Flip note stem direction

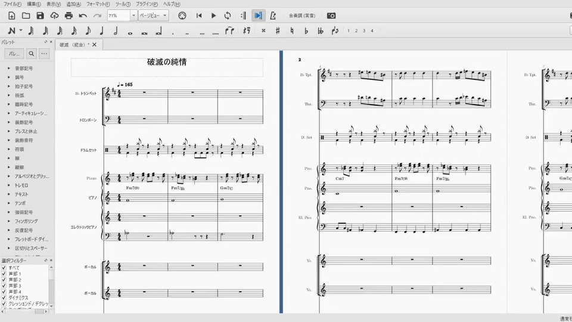335,31
